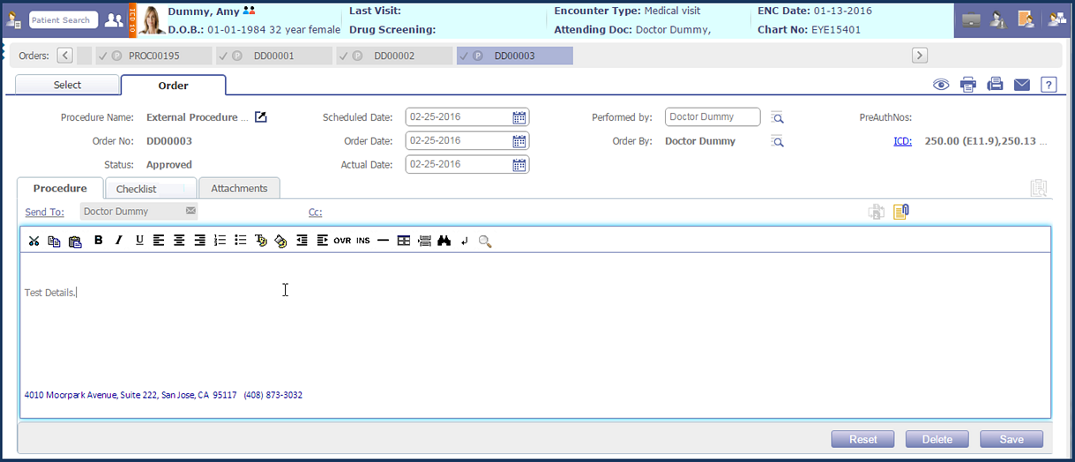Select order tab PROC00195
Viewport: 1075px width, 462px height.
click(153, 56)
